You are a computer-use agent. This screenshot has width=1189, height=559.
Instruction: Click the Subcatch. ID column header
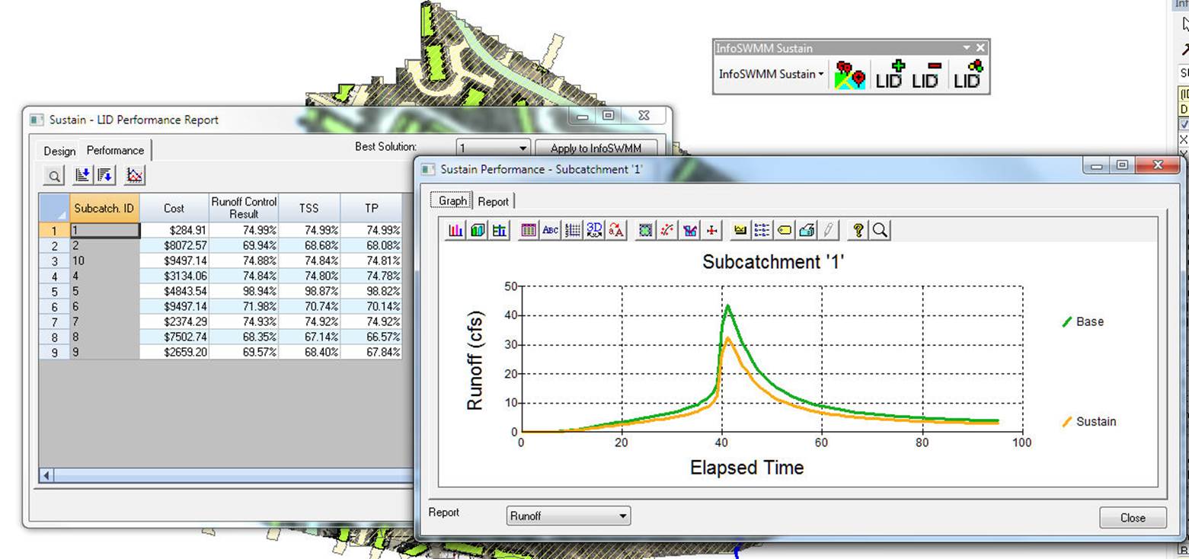pyautogui.click(x=104, y=208)
